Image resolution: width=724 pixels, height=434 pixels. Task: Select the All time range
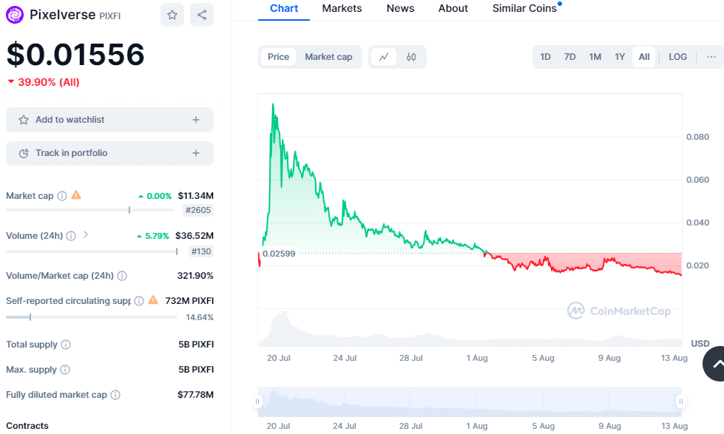point(644,57)
